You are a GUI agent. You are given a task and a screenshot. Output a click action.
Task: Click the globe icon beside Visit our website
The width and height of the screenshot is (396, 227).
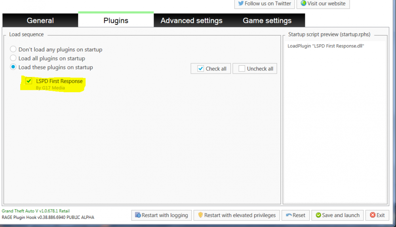click(x=303, y=3)
